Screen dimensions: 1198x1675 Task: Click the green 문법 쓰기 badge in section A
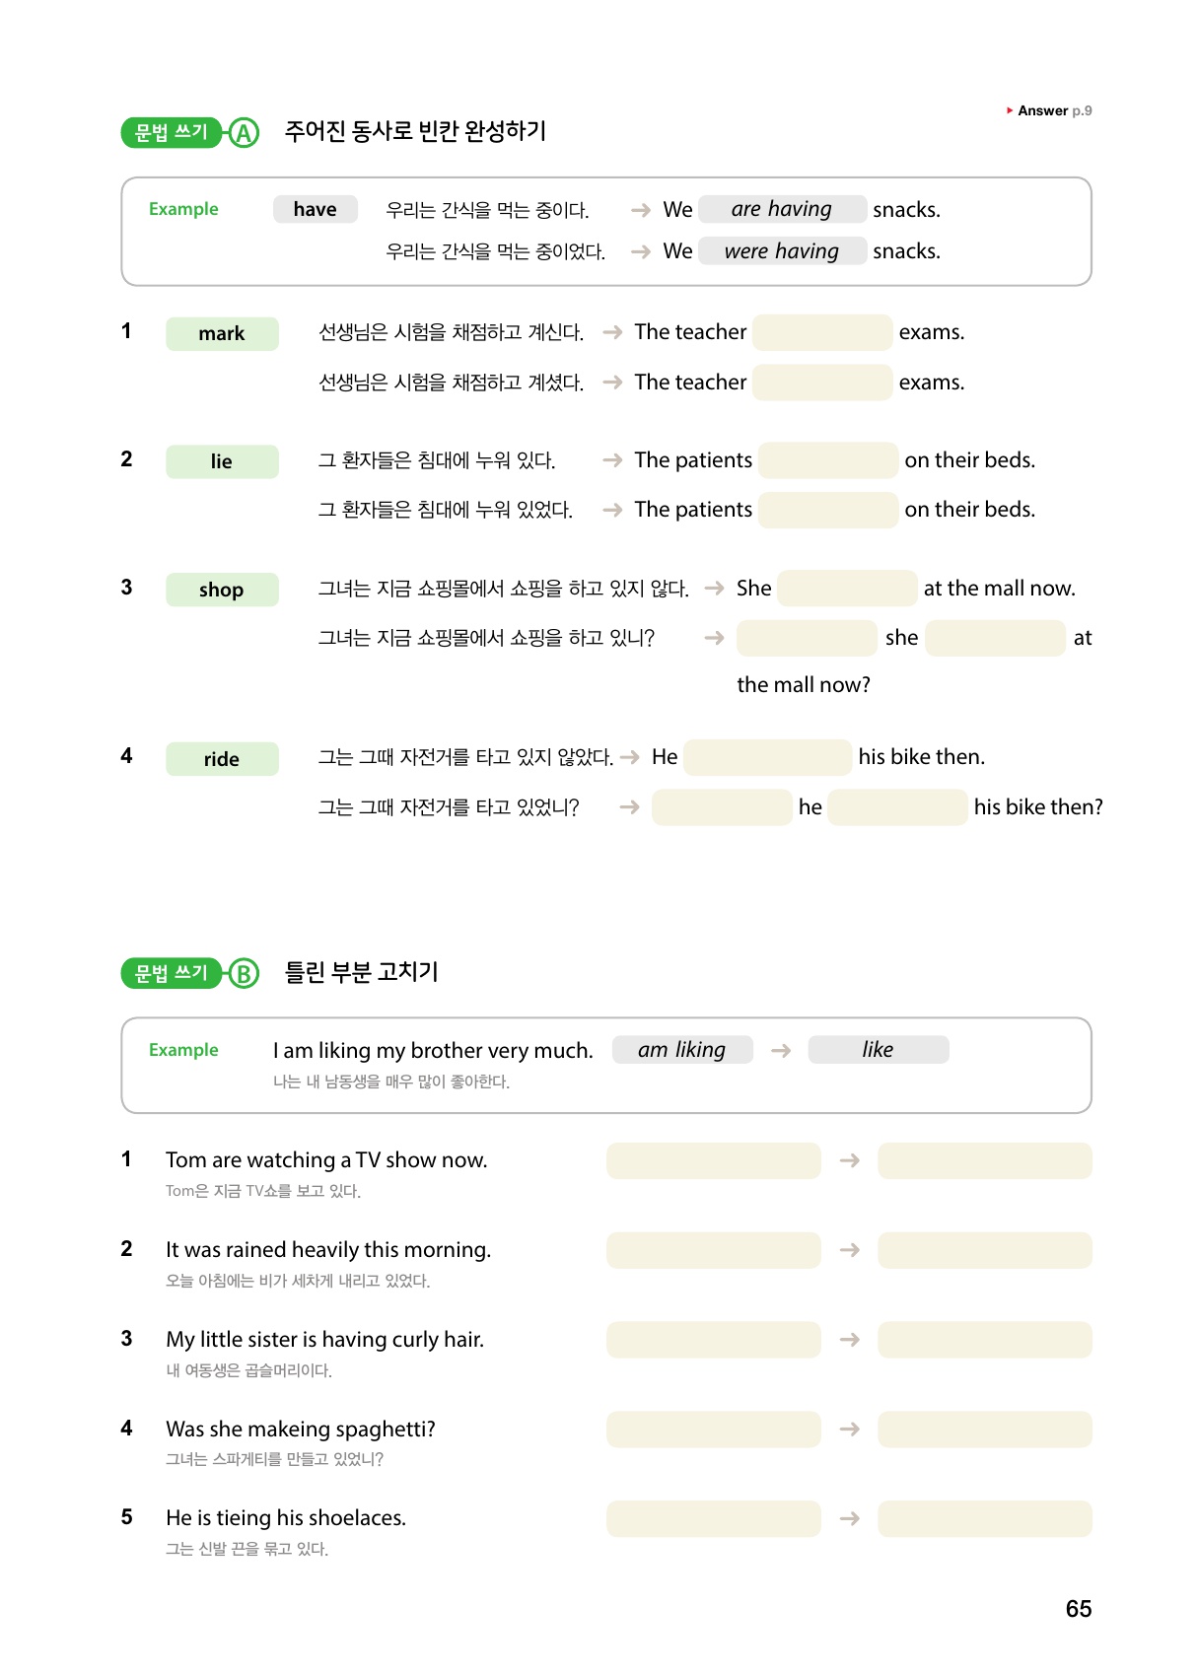172,132
